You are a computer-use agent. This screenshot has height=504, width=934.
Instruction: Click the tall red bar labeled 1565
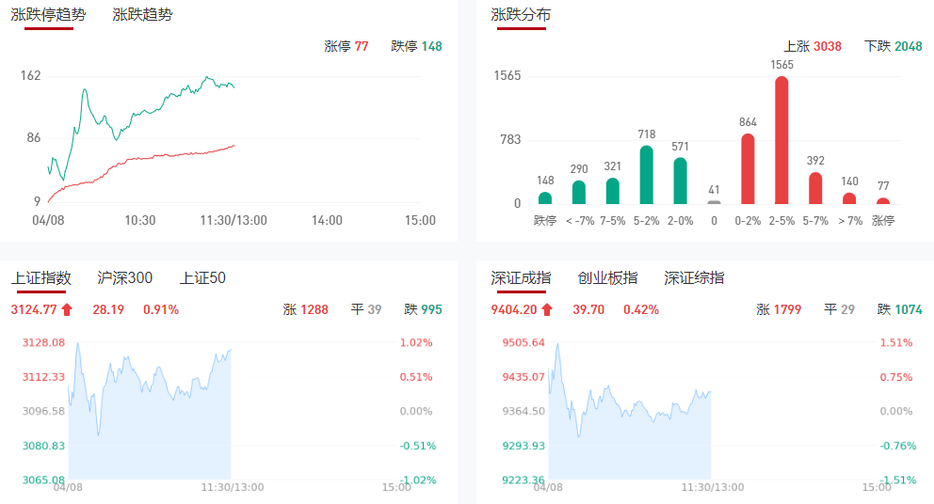click(x=781, y=141)
